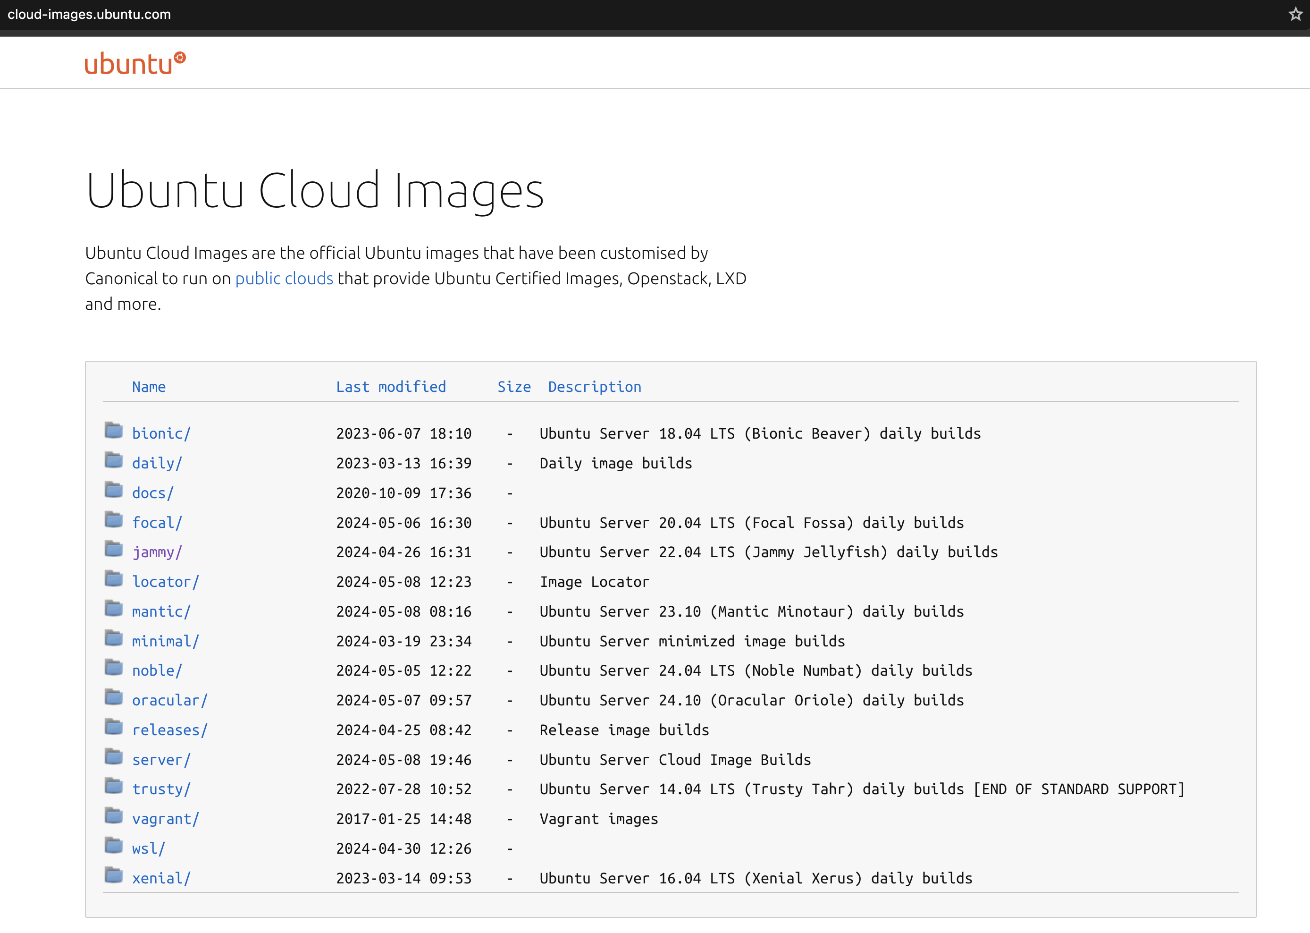
Task: Open the bionic/ directory link
Action: point(161,434)
